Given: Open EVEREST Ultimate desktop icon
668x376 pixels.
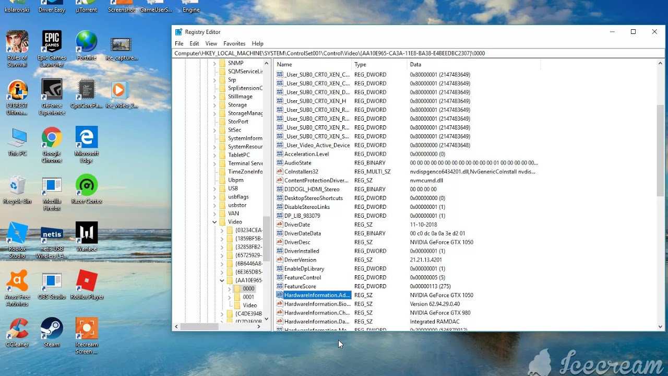Looking at the screenshot, I should (x=17, y=97).
